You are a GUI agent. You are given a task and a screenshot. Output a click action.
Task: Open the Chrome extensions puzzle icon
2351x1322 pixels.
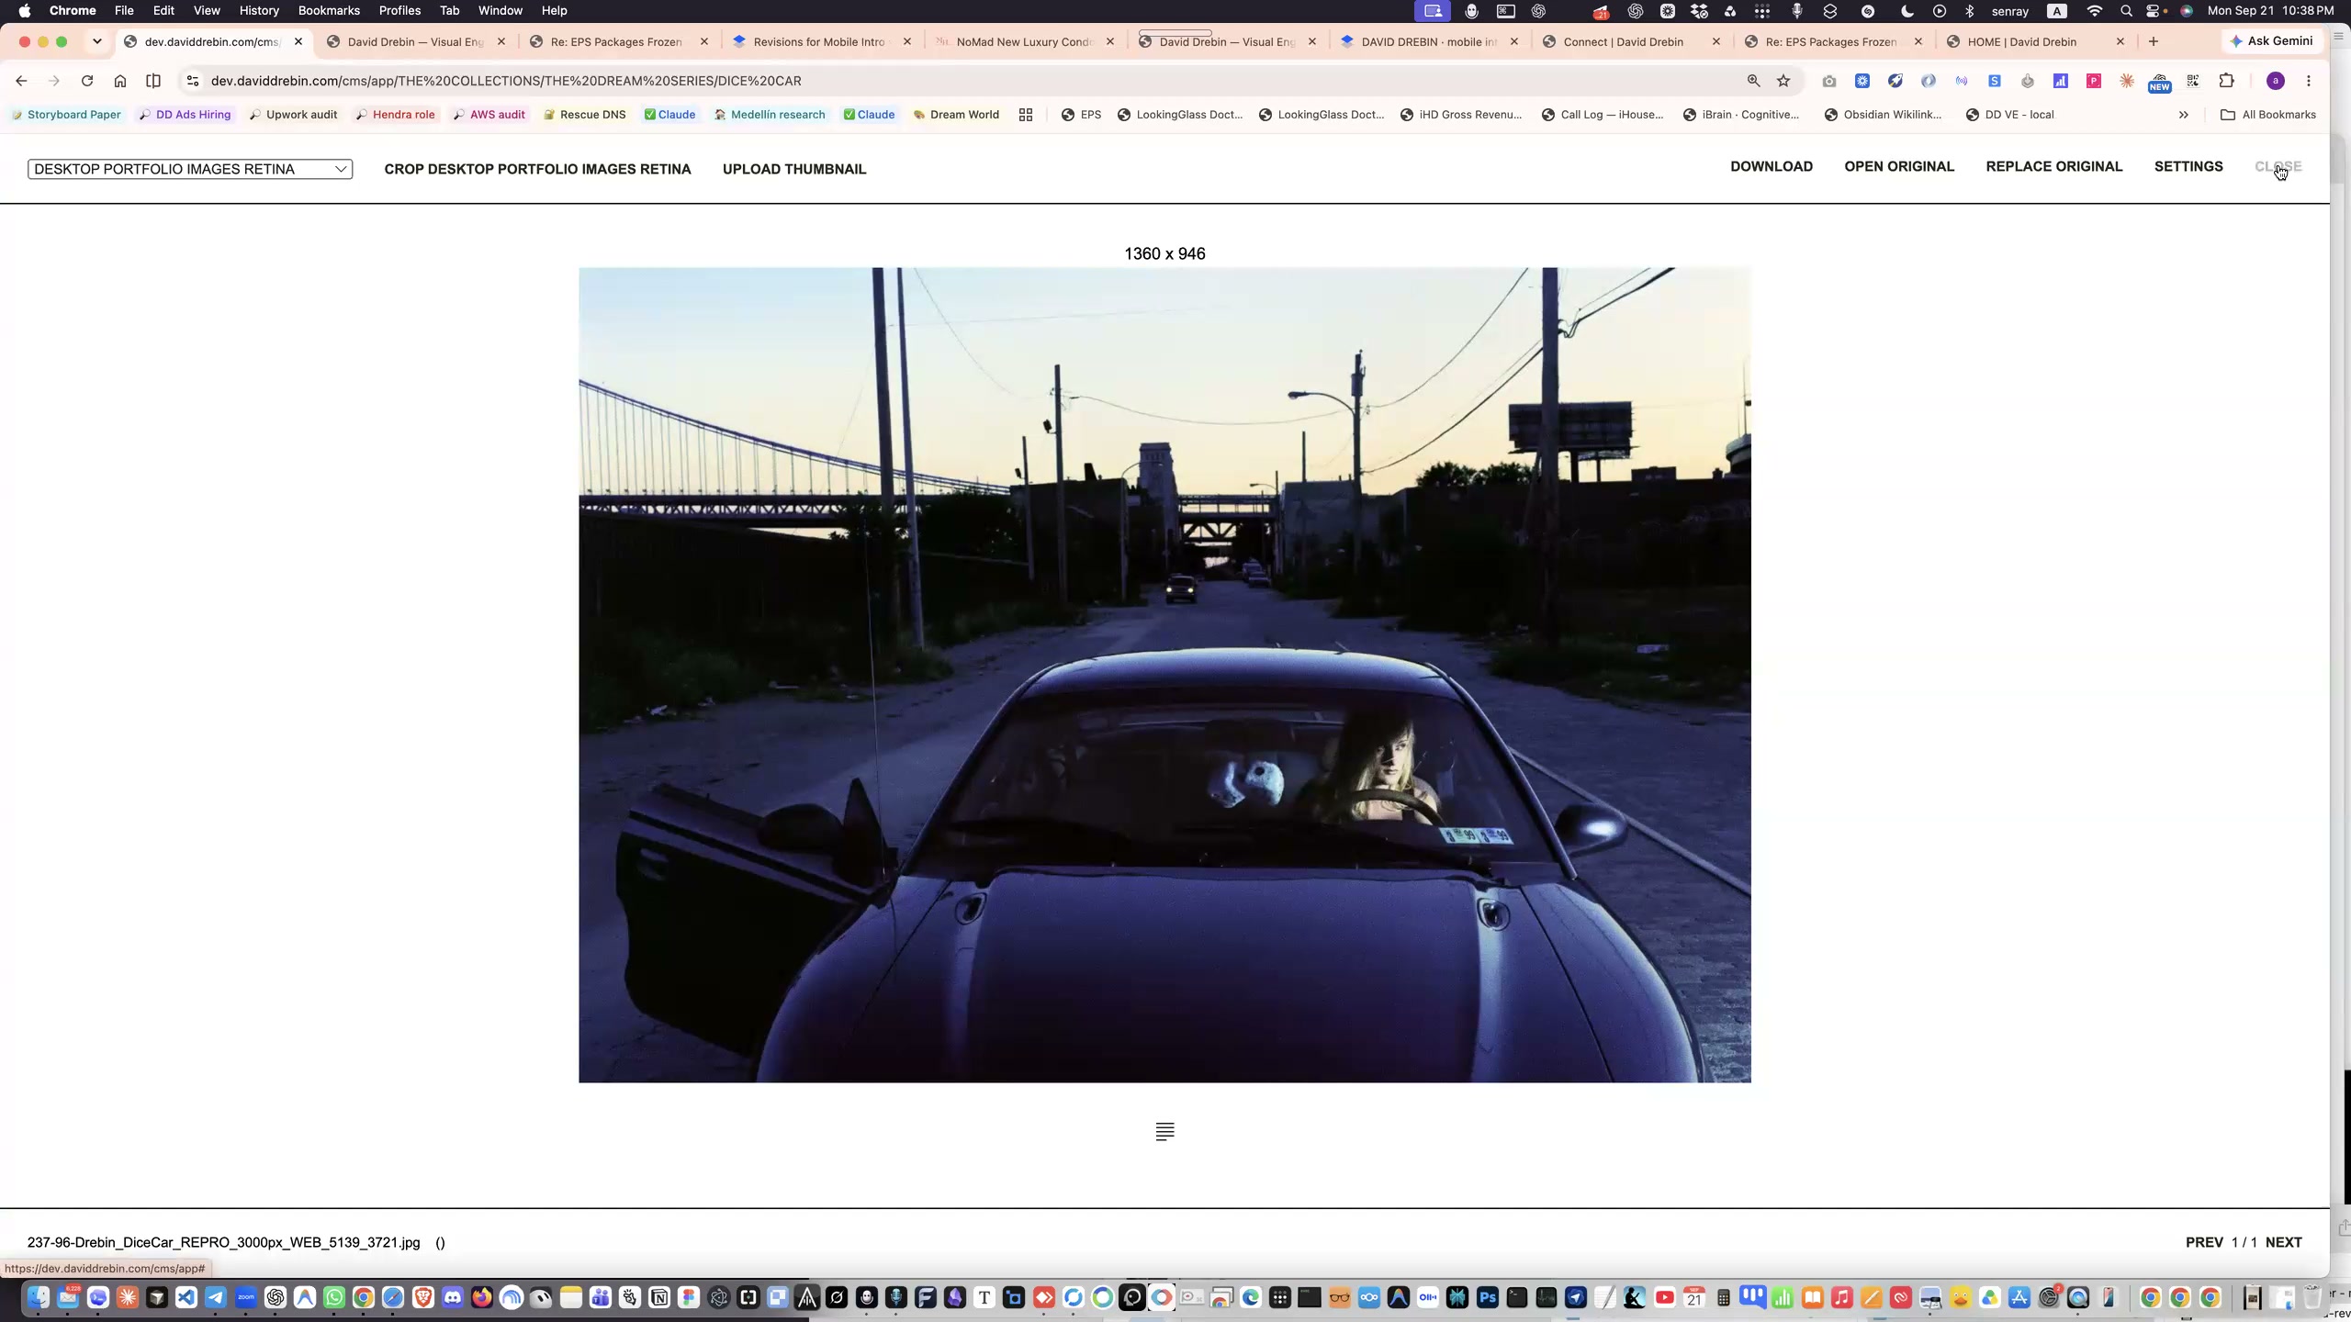(2227, 81)
